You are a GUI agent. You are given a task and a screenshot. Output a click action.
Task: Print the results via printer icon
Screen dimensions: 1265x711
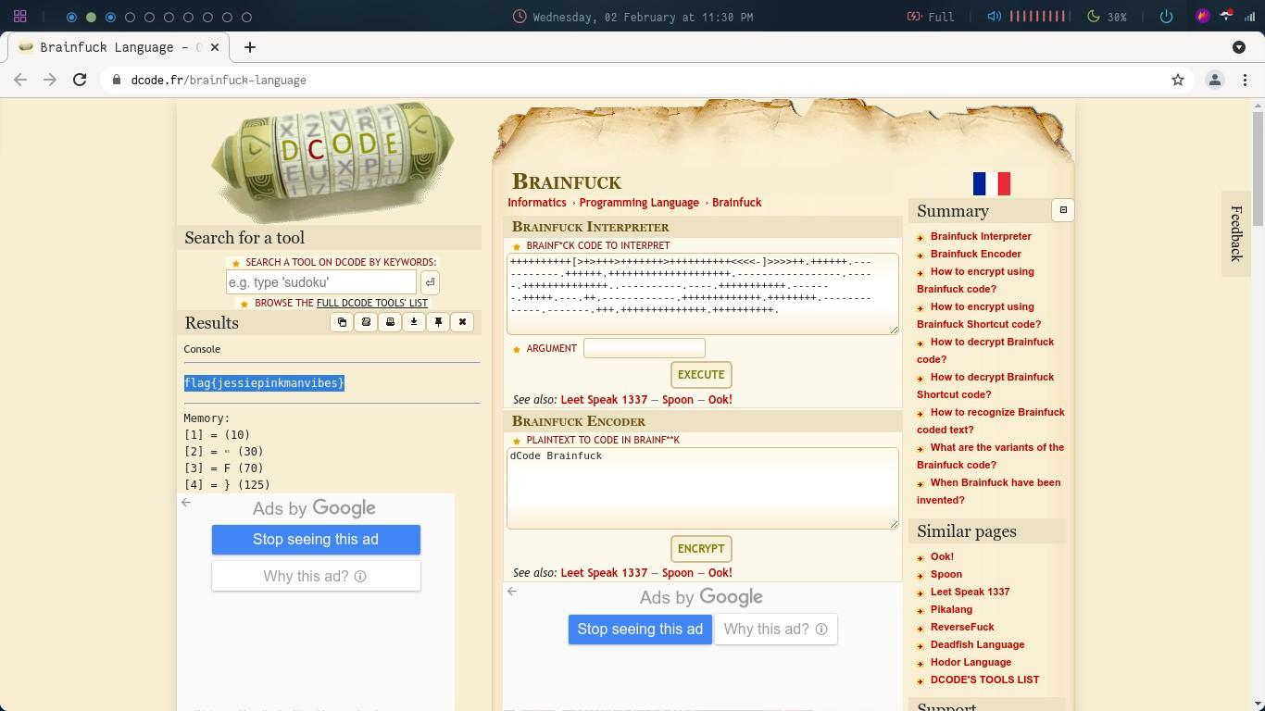click(390, 322)
